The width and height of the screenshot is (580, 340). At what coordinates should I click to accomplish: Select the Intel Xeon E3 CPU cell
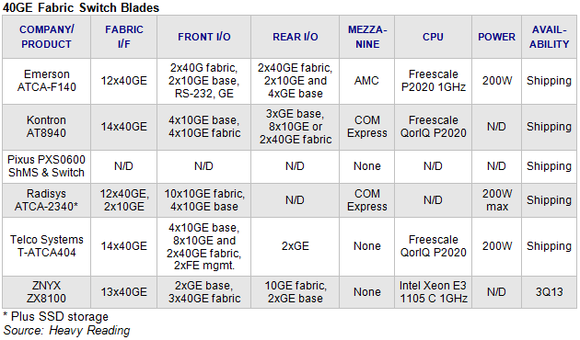pos(433,292)
